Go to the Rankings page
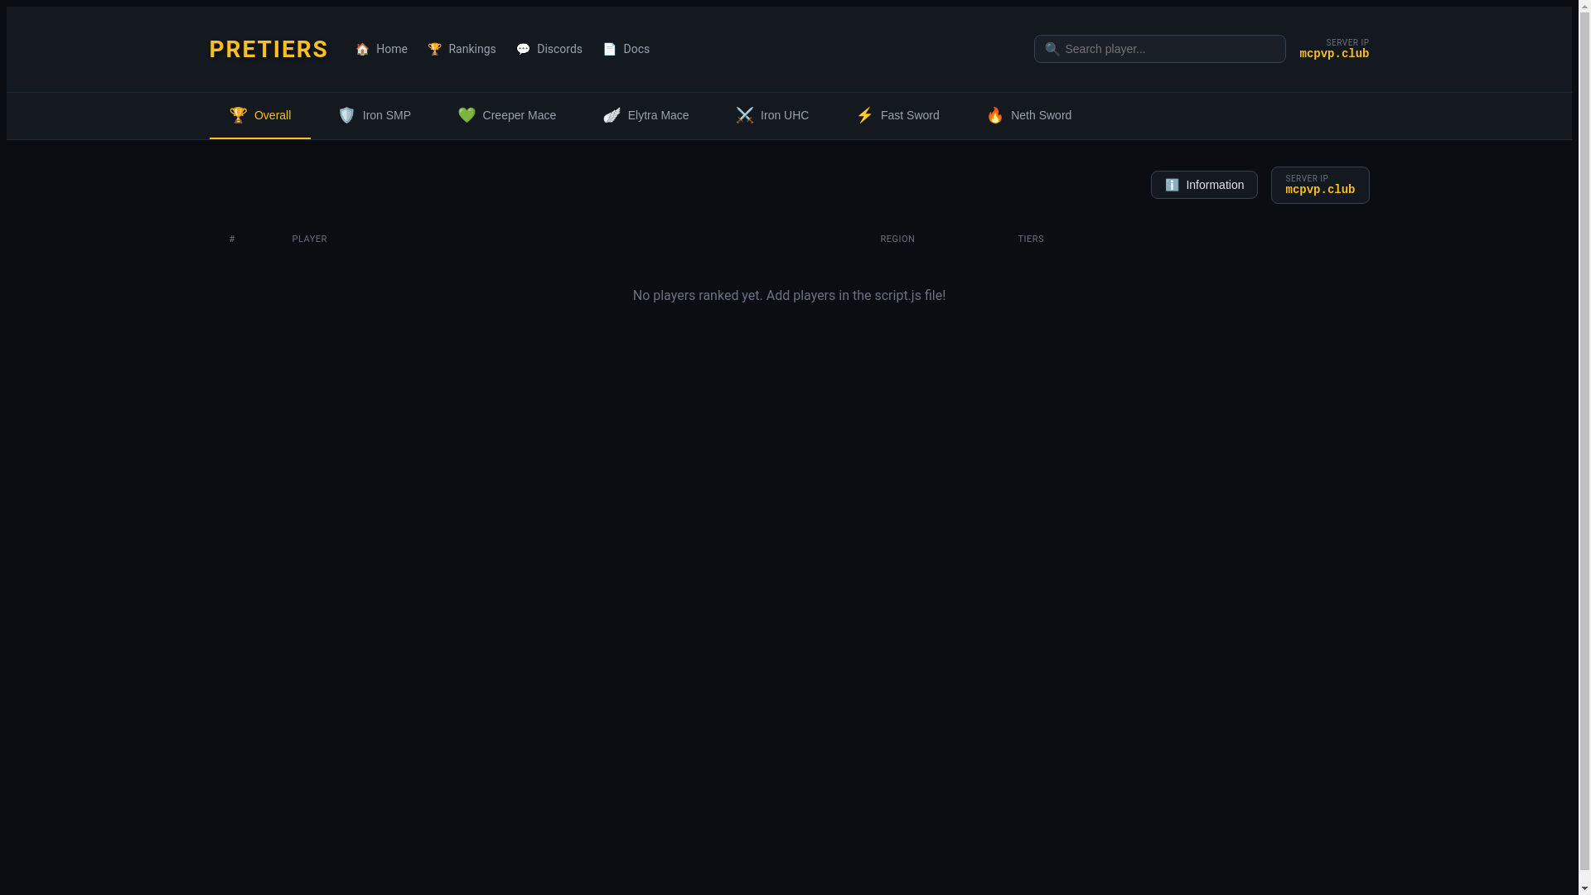Screen dimensions: 1591x895 point(462,50)
